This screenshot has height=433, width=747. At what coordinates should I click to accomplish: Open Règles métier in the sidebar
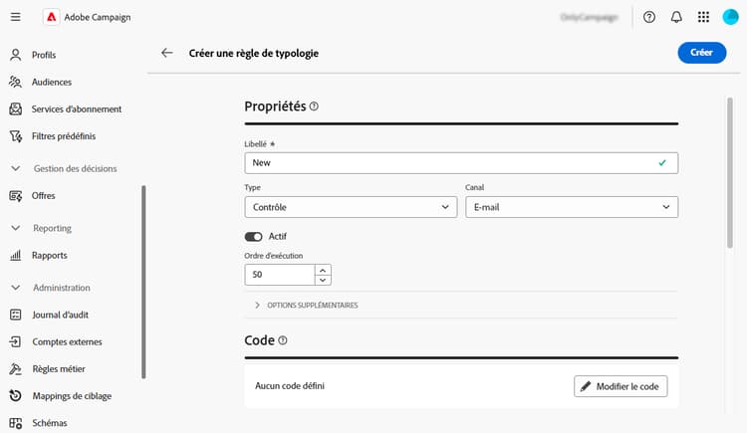click(59, 368)
